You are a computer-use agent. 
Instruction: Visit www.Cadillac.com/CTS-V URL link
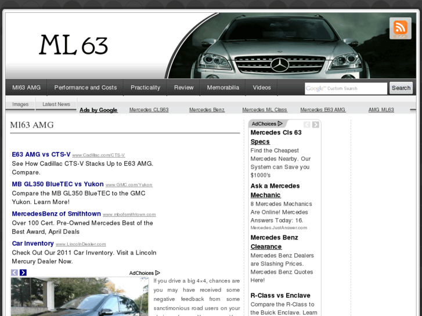[x=99, y=155]
